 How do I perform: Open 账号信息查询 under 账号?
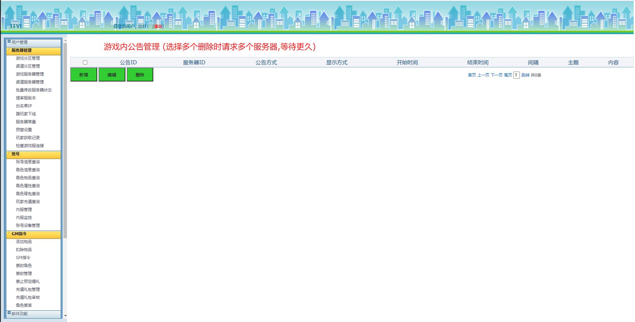tap(28, 162)
